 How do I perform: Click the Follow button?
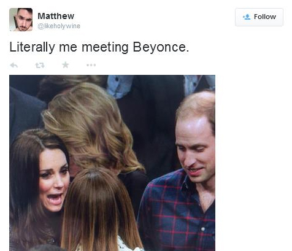259,17
